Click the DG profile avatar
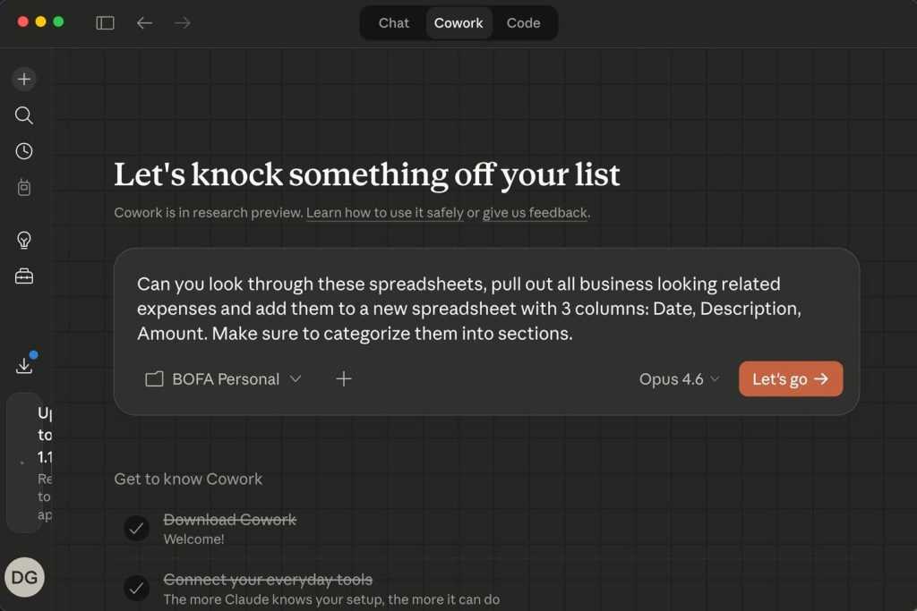The width and height of the screenshot is (917, 611). point(24,577)
